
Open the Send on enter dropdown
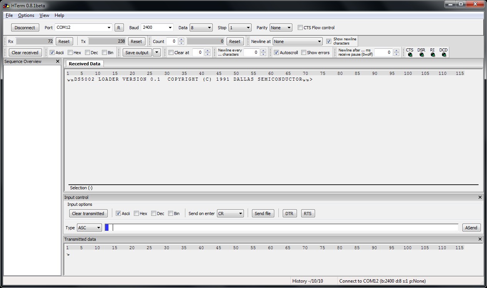coord(240,214)
